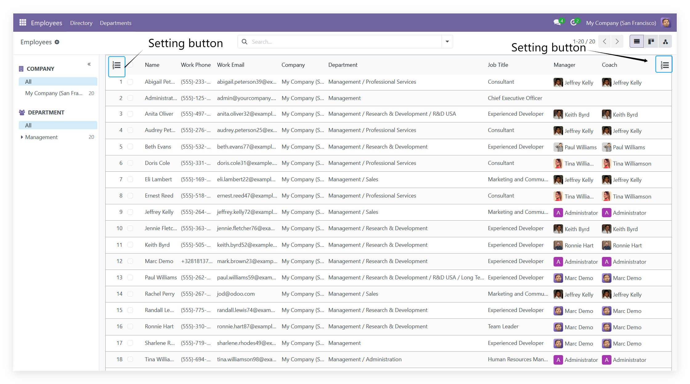
Task: Sort by Work Phone column header
Action: click(196, 65)
